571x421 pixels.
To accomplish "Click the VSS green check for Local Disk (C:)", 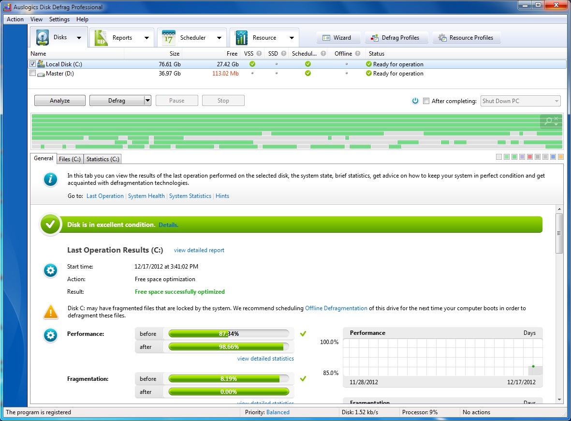I will point(252,64).
